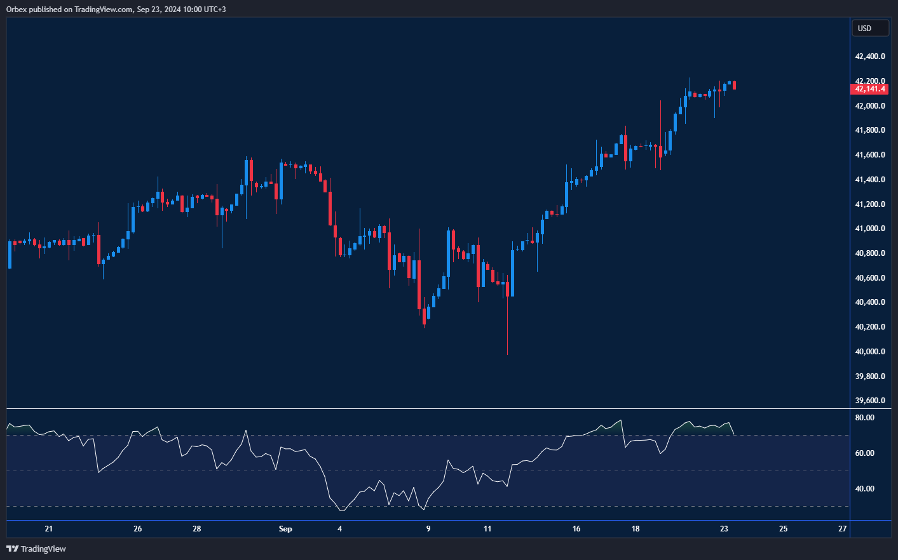
Task: Click the 40.00 level on the RSI scale
Action: [864, 489]
